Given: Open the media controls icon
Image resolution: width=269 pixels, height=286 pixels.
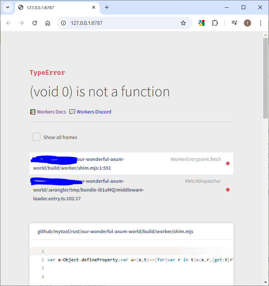Looking at the screenshot, I should [x=234, y=23].
